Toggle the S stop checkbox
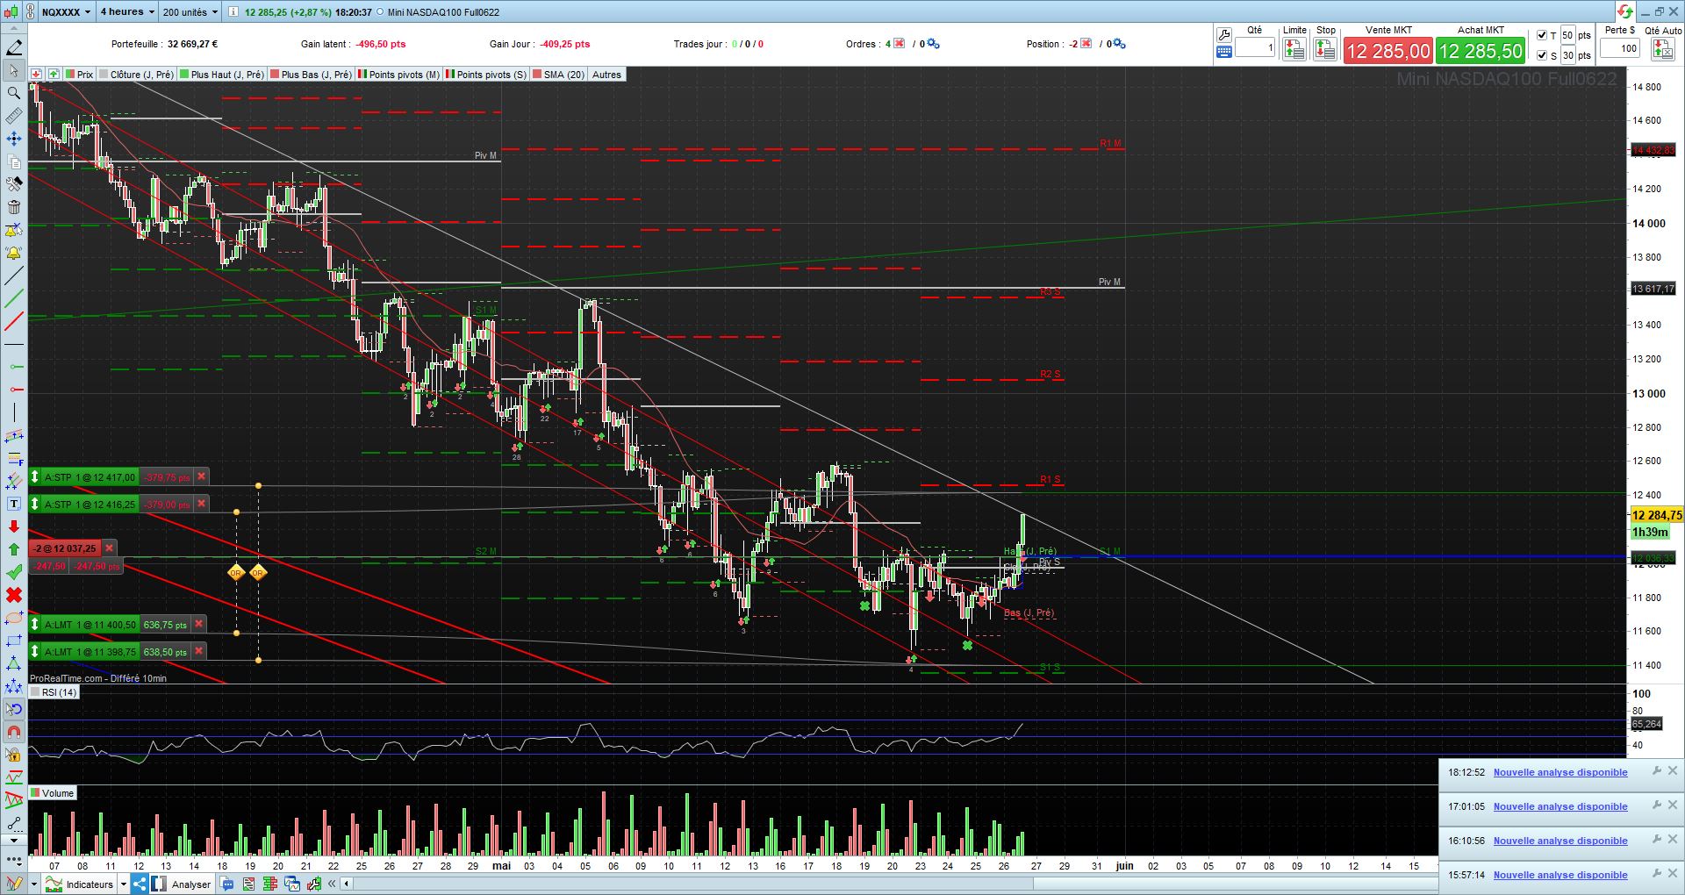The width and height of the screenshot is (1685, 895). [x=1542, y=55]
